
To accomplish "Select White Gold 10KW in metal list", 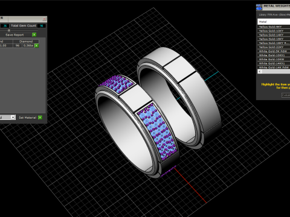I will (x=274, y=59).
